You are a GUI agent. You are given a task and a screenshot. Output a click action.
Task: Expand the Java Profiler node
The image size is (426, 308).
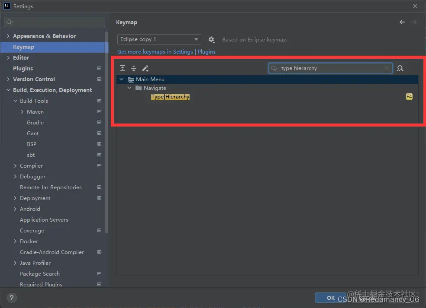[15, 263]
